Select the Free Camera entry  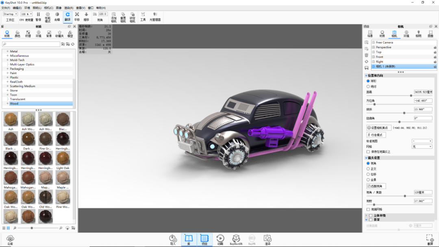[x=404, y=43]
